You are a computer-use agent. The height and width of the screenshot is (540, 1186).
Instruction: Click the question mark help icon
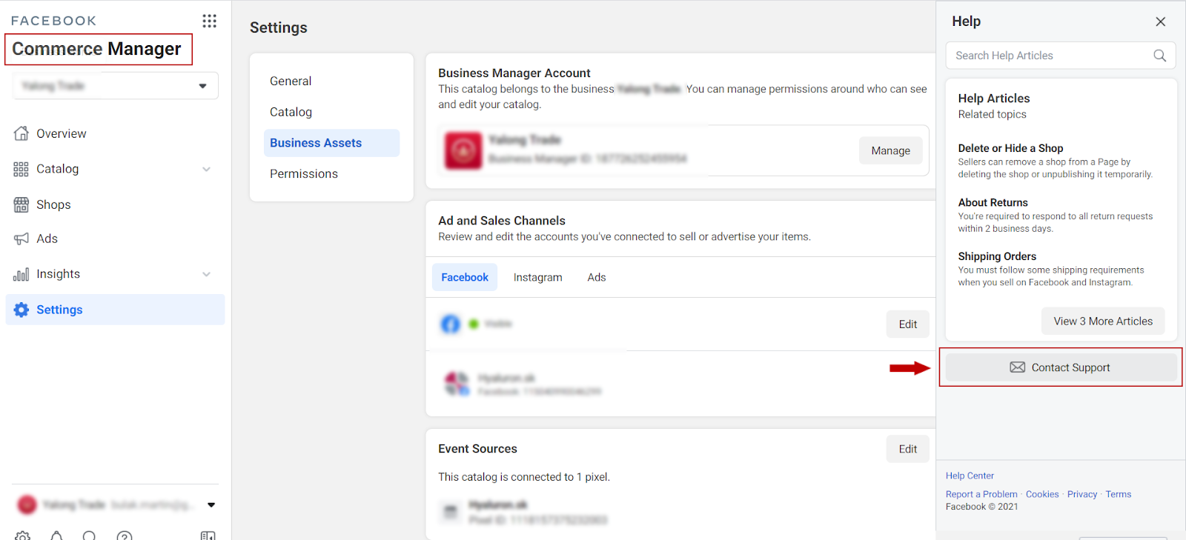coord(125,535)
